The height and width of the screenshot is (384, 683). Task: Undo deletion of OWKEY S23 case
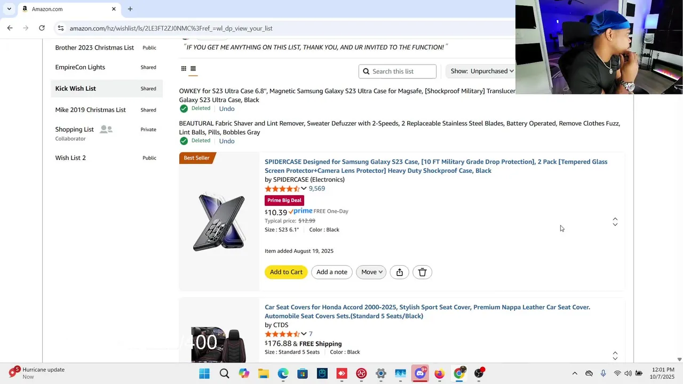pos(227,109)
